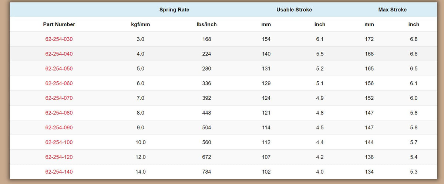Image resolution: width=444 pixels, height=184 pixels.
Task: Click the lbs/inch column header
Action: pyautogui.click(x=207, y=24)
